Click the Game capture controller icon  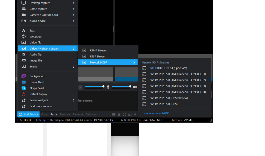pos(24,9)
